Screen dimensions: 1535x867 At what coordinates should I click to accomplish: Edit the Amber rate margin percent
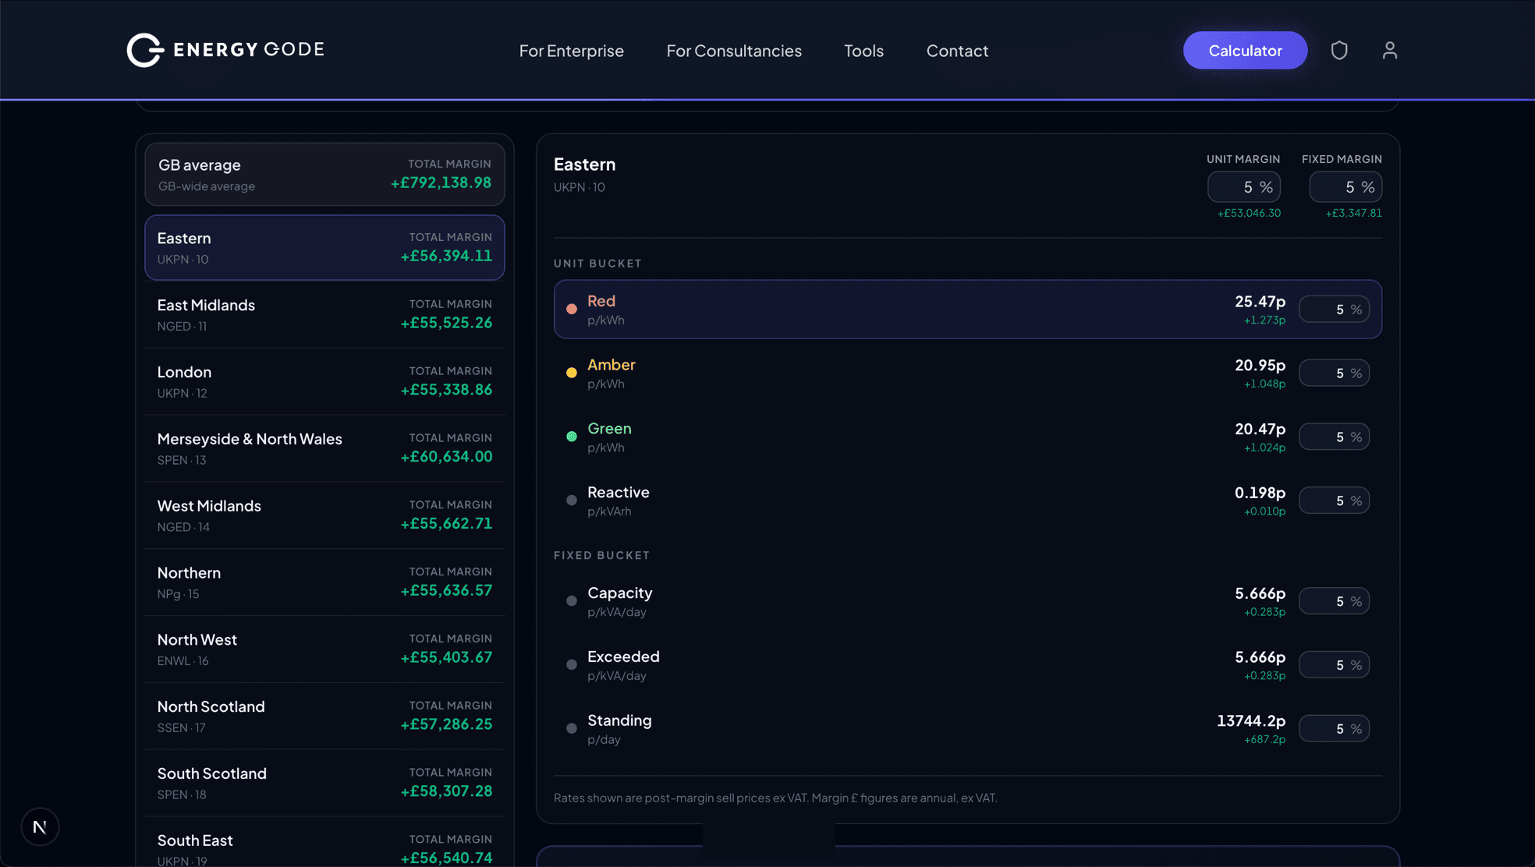tap(1334, 373)
